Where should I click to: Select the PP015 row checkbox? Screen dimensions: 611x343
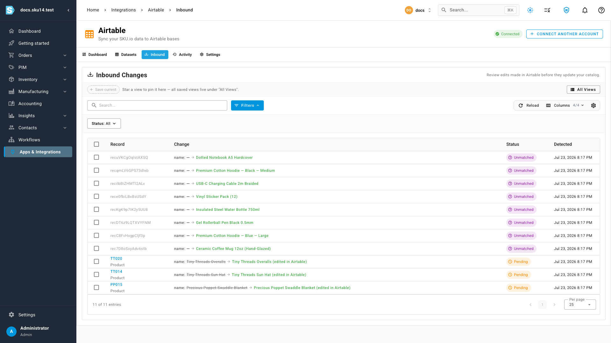pyautogui.click(x=96, y=287)
